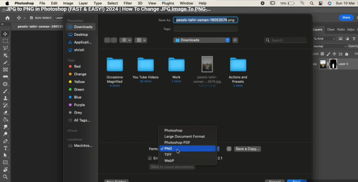The height and width of the screenshot is (182, 358).
Task: Go back in the save dialog file browser
Action: tap(107, 40)
